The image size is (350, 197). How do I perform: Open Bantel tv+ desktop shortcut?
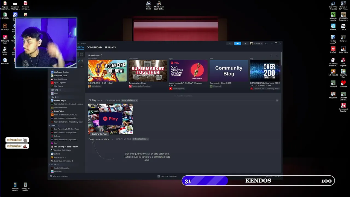coord(343,39)
